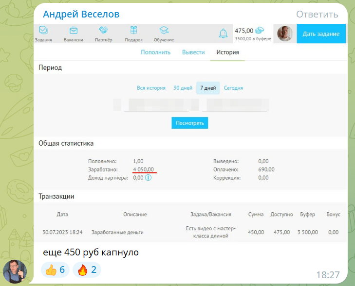This screenshot has height=286, width=355.
Task: Select the 7 дней period filter
Action: [x=208, y=88]
